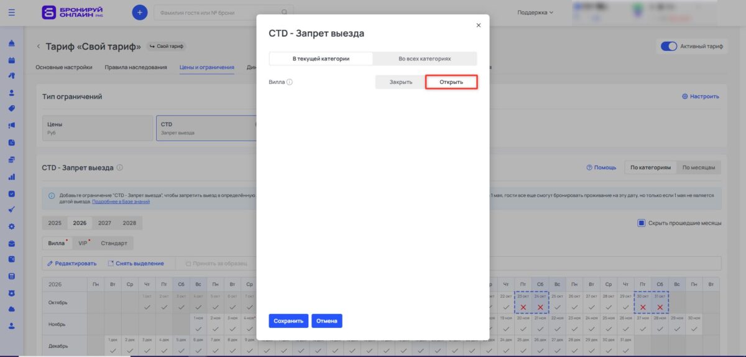Select Открыть for Вилла
This screenshot has height=357, width=746.
click(x=451, y=82)
